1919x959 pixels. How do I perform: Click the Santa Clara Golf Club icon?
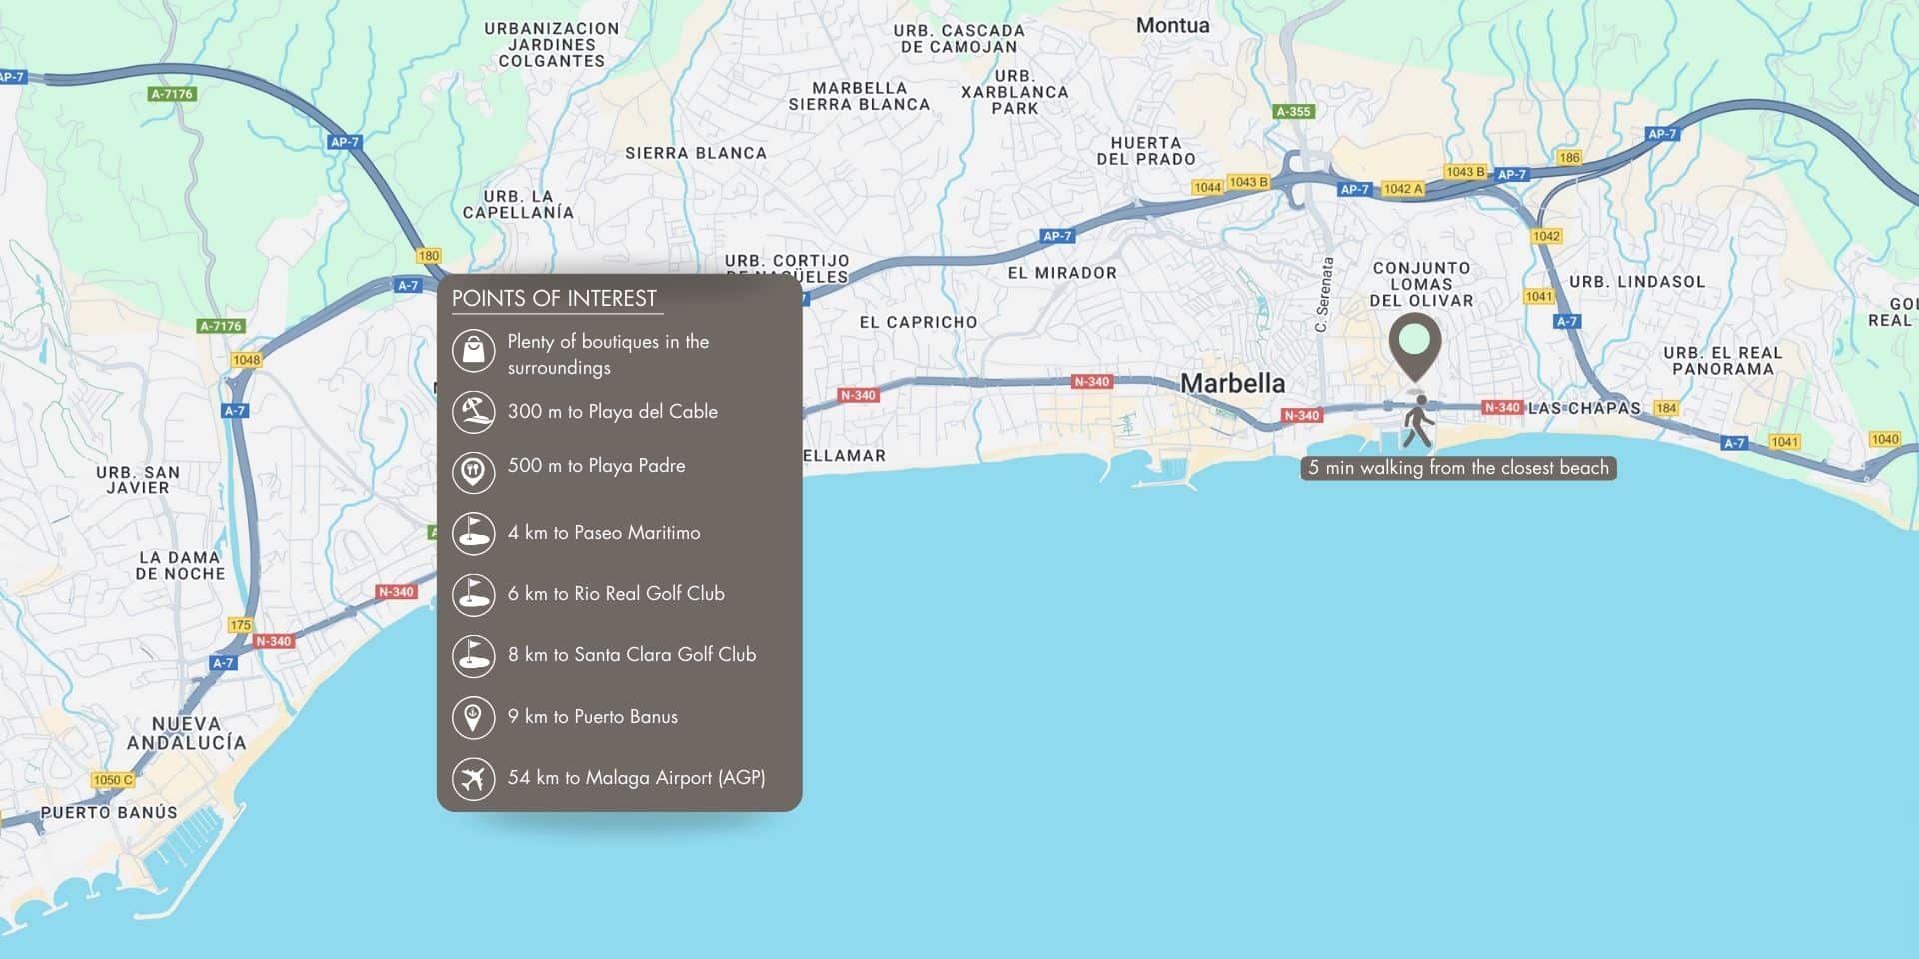tap(476, 656)
